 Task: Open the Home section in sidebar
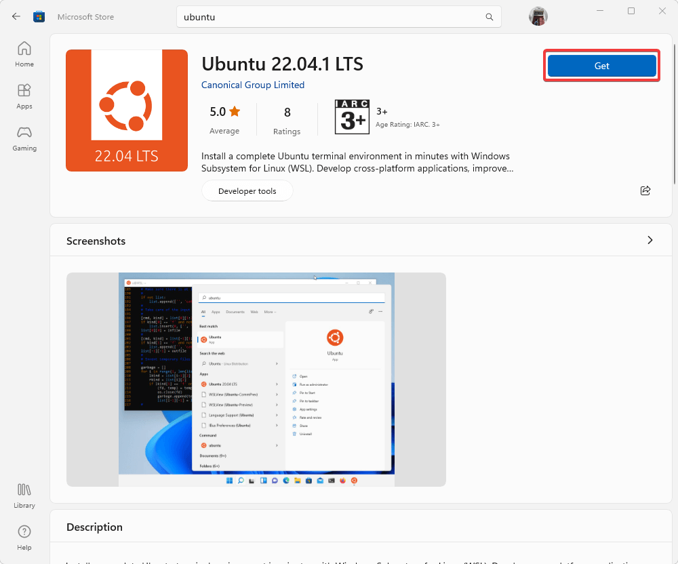[x=24, y=54]
